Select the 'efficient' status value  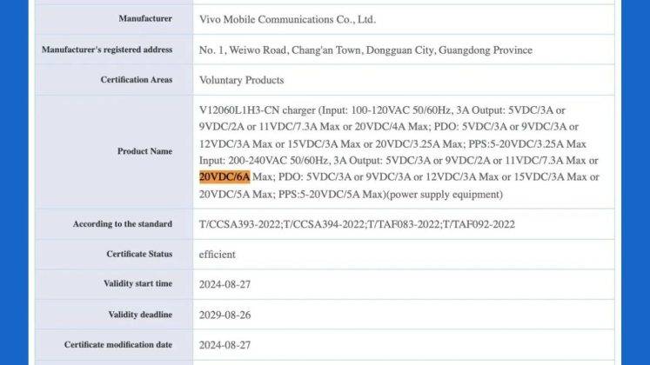click(x=218, y=254)
